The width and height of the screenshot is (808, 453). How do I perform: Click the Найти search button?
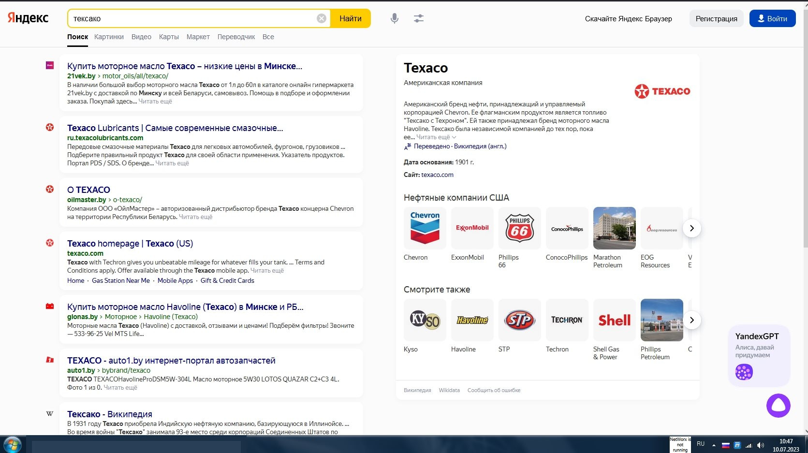pyautogui.click(x=351, y=18)
